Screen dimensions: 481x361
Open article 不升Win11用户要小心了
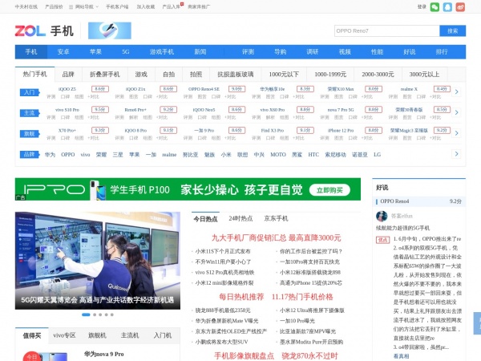point(224,262)
